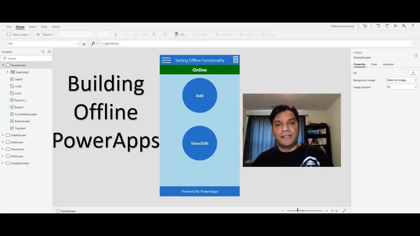
Task: Click the Online status label
Action: click(x=199, y=70)
